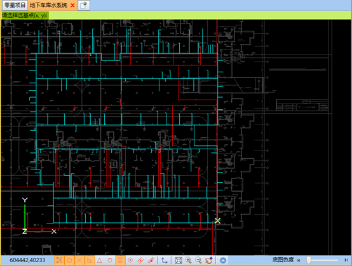Click the parallel lines snap icon

tap(140, 260)
